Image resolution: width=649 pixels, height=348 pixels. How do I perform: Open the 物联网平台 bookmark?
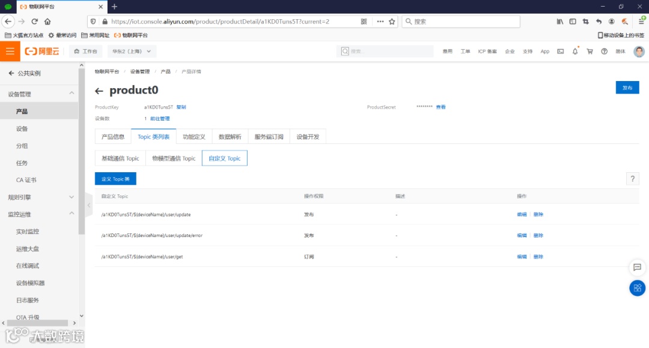(131, 35)
